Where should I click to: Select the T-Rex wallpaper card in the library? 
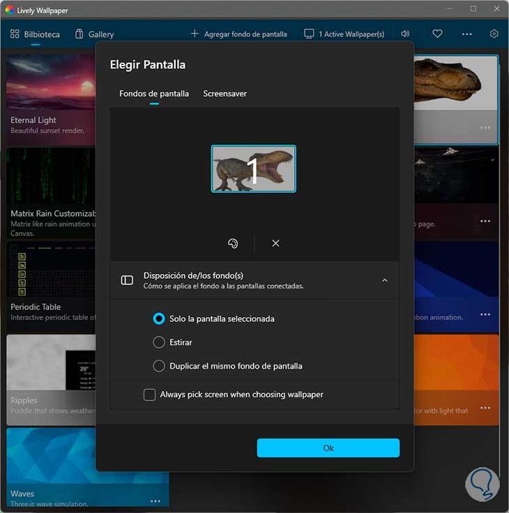click(456, 100)
